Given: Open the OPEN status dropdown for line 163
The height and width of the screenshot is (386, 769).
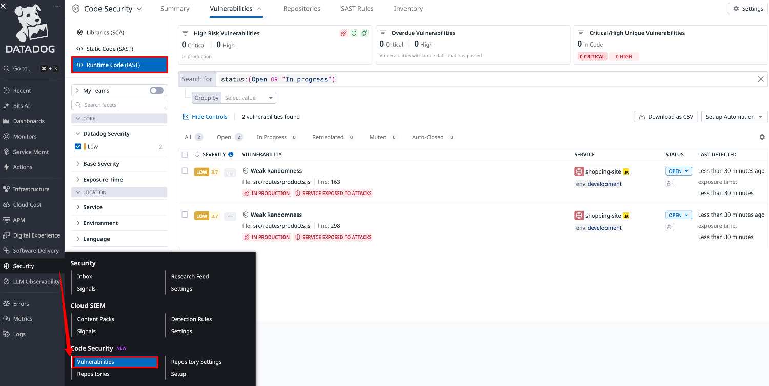Looking at the screenshot, I should [679, 171].
